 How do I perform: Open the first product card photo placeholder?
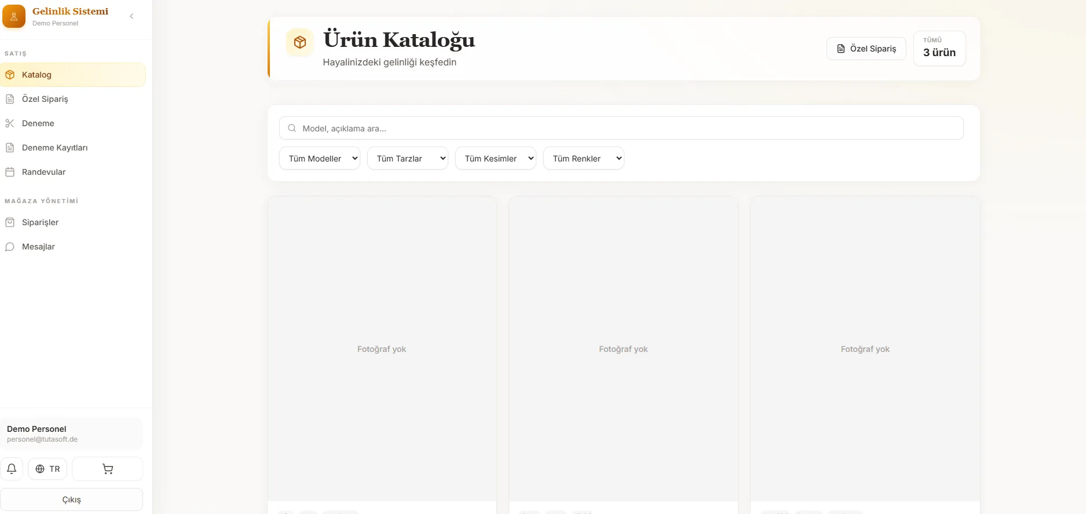coord(382,348)
